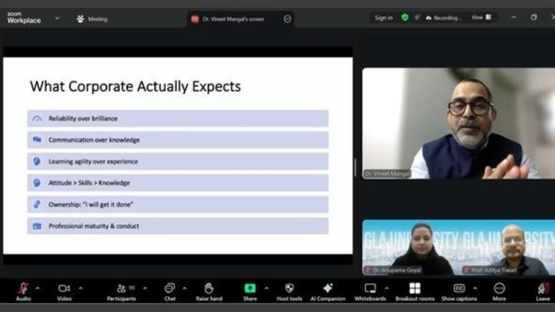Image resolution: width=555 pixels, height=312 pixels.
Task: Open Whiteboards from the toolbar
Action: click(x=370, y=289)
